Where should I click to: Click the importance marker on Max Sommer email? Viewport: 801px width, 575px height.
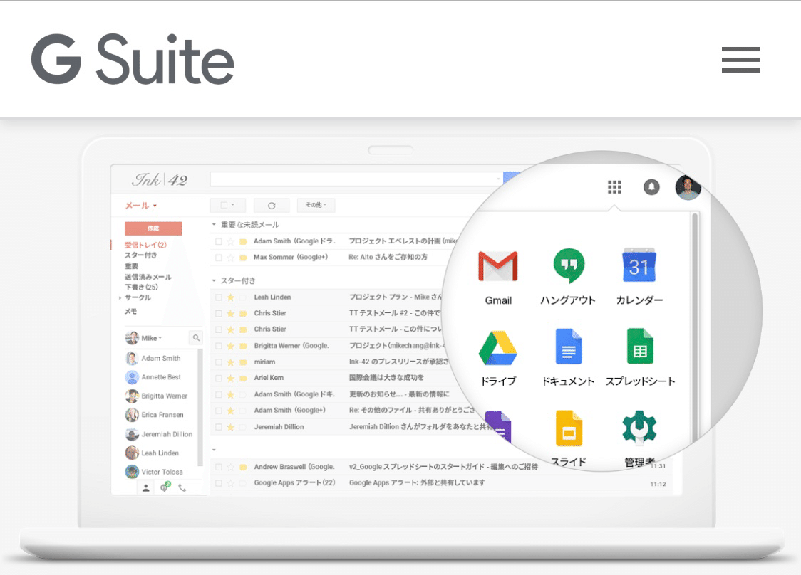(243, 258)
